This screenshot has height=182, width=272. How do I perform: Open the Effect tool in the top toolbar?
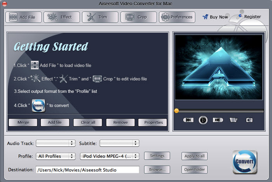pyautogui.click(x=62, y=17)
